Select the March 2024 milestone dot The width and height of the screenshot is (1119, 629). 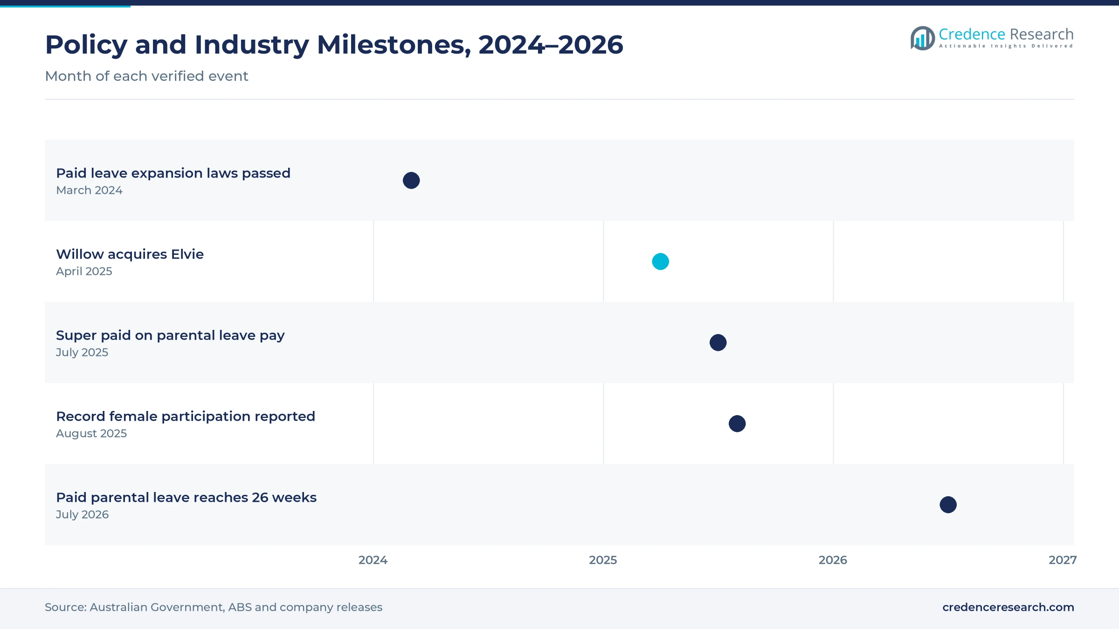[411, 180]
